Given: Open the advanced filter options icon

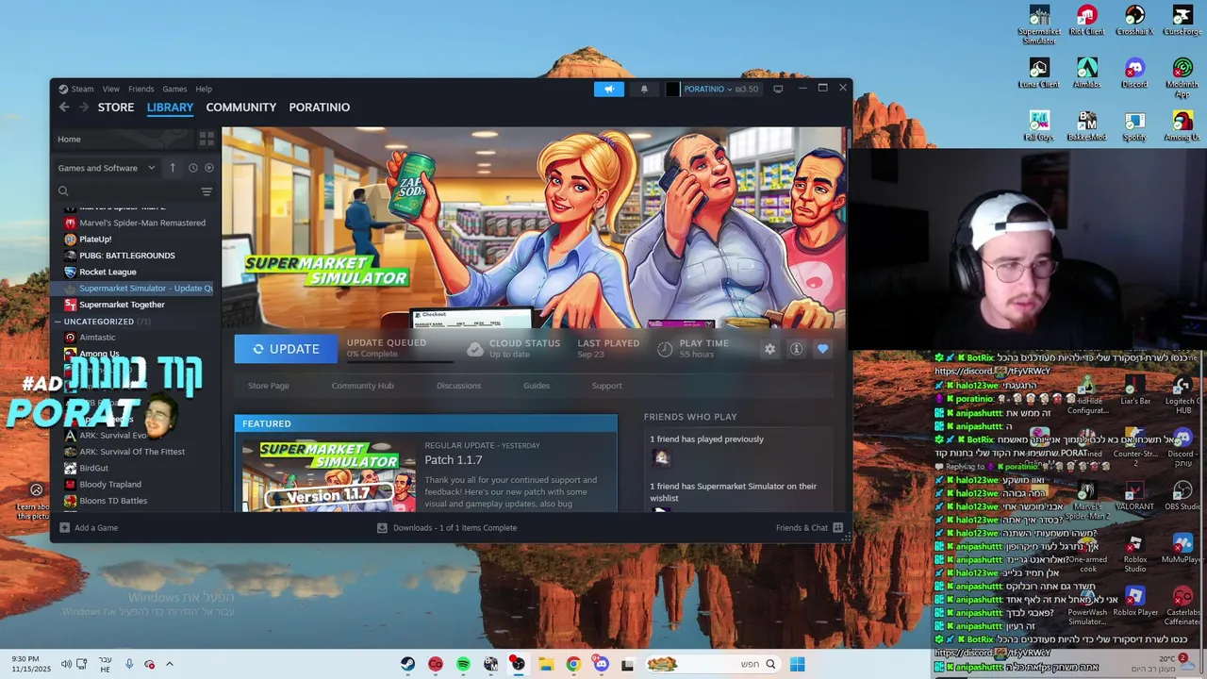Looking at the screenshot, I should click(207, 191).
